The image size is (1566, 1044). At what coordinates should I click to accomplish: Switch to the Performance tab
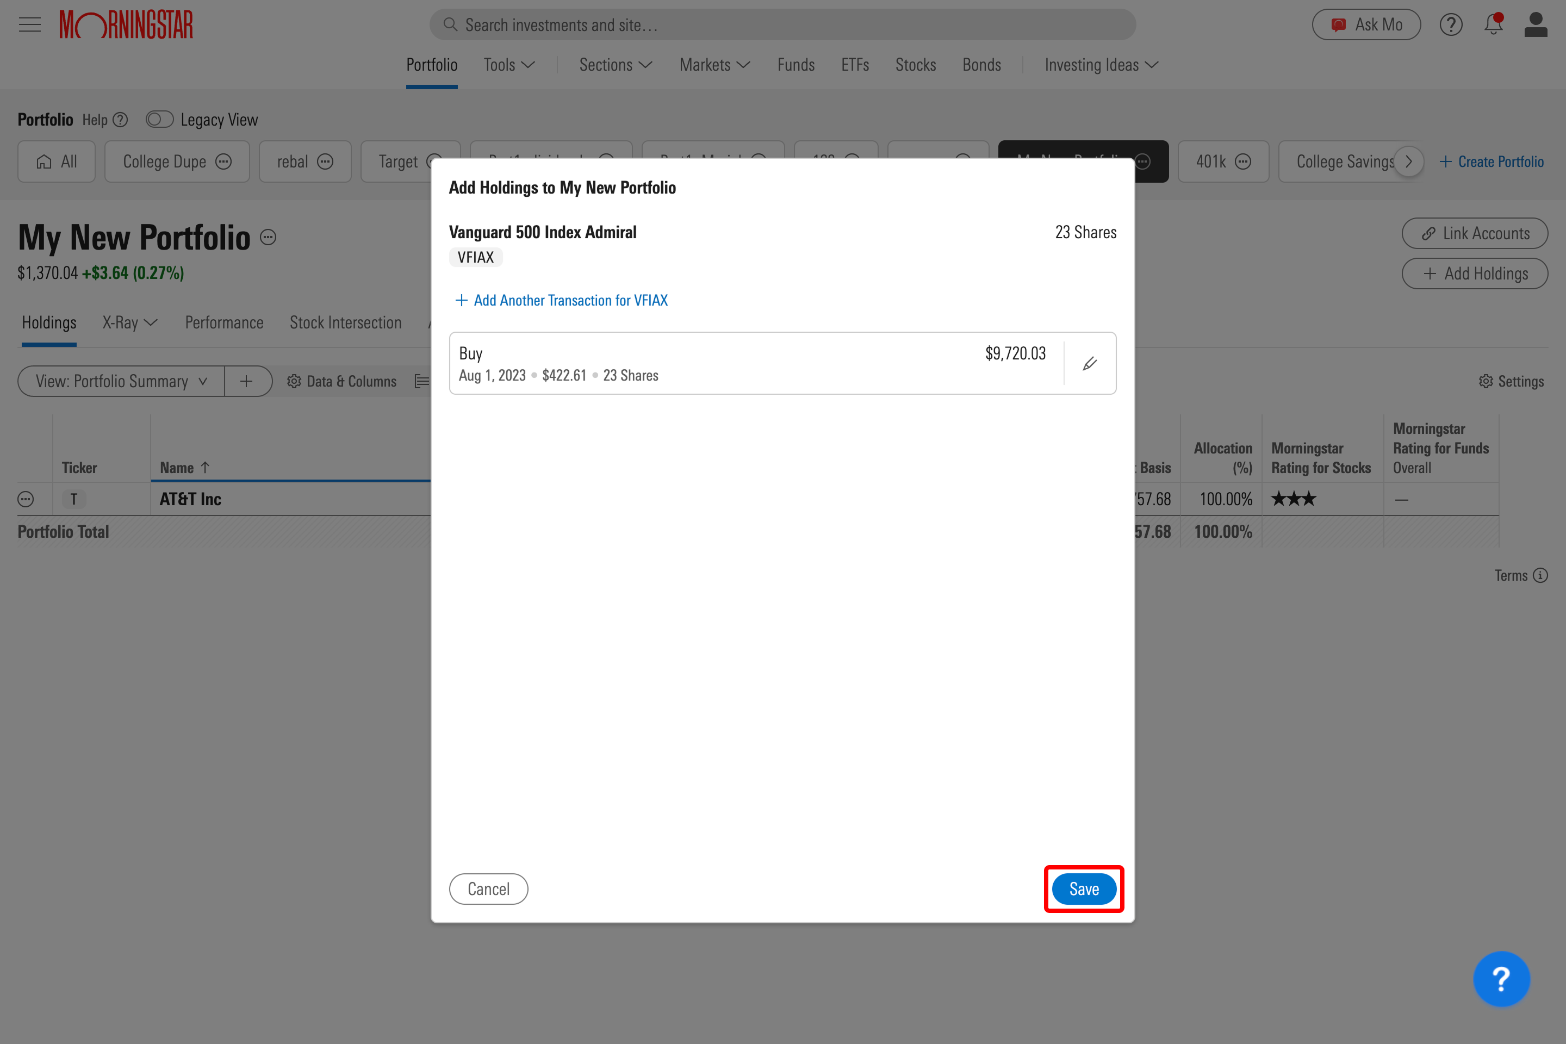click(x=223, y=323)
